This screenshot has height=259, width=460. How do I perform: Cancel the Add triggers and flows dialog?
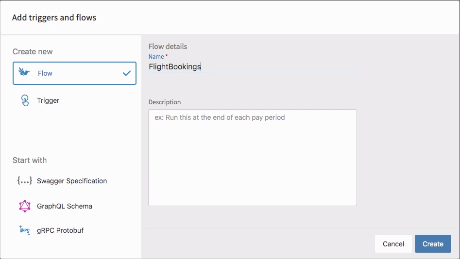(x=393, y=244)
